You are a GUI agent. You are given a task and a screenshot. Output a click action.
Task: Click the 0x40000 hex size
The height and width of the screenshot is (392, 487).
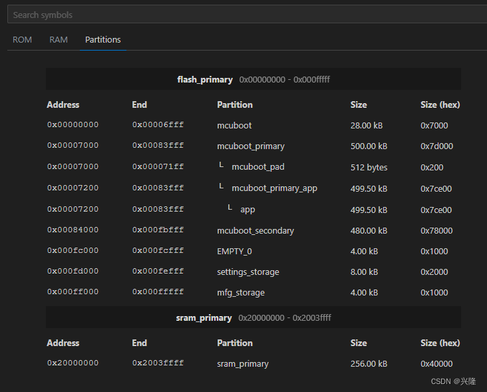(x=436, y=364)
